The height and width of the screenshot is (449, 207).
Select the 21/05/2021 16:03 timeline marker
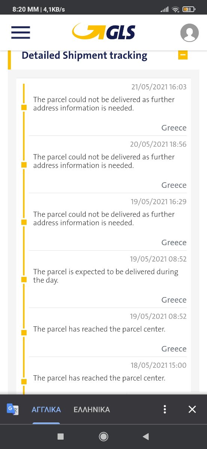point(24,107)
